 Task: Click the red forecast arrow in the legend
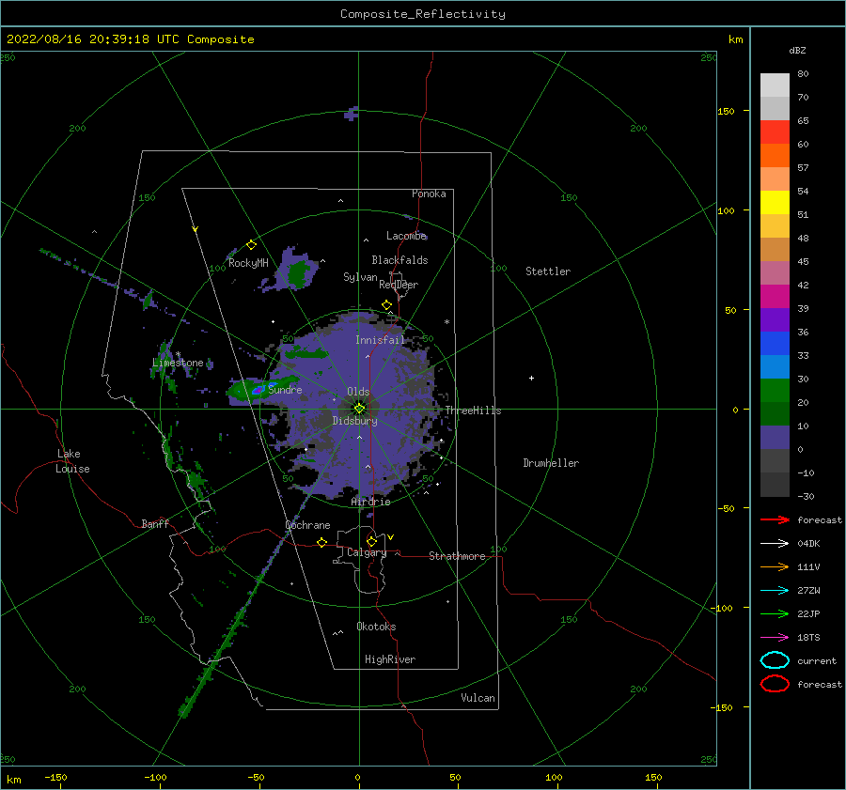pos(775,519)
